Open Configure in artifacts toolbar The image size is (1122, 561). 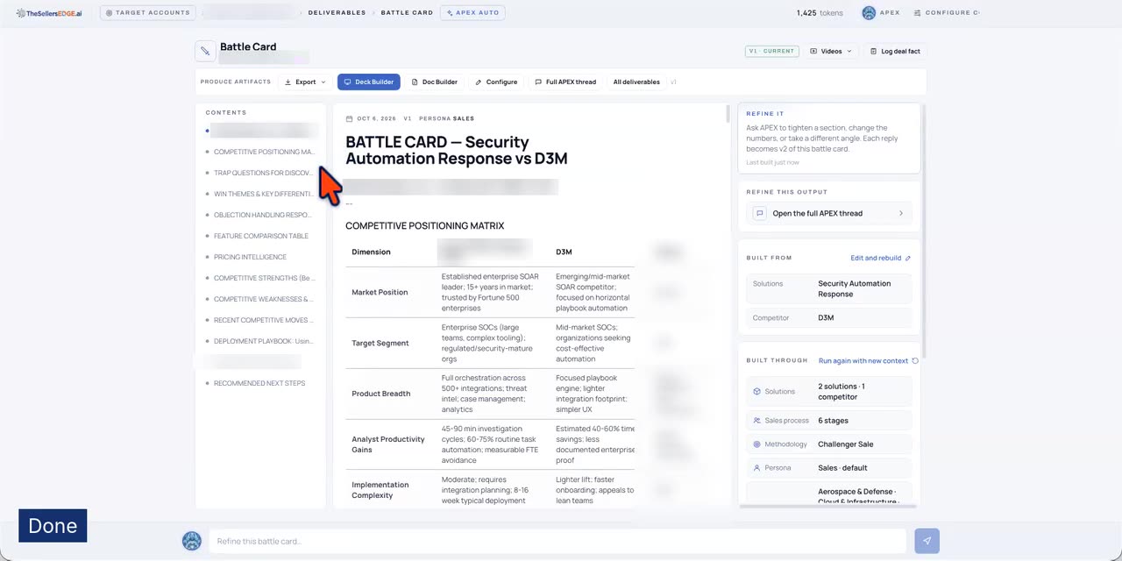click(x=496, y=82)
